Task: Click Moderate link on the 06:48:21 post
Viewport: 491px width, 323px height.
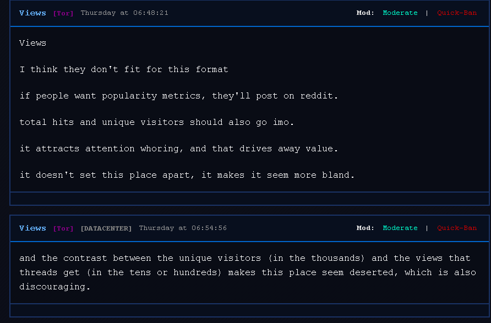Action: click(400, 13)
